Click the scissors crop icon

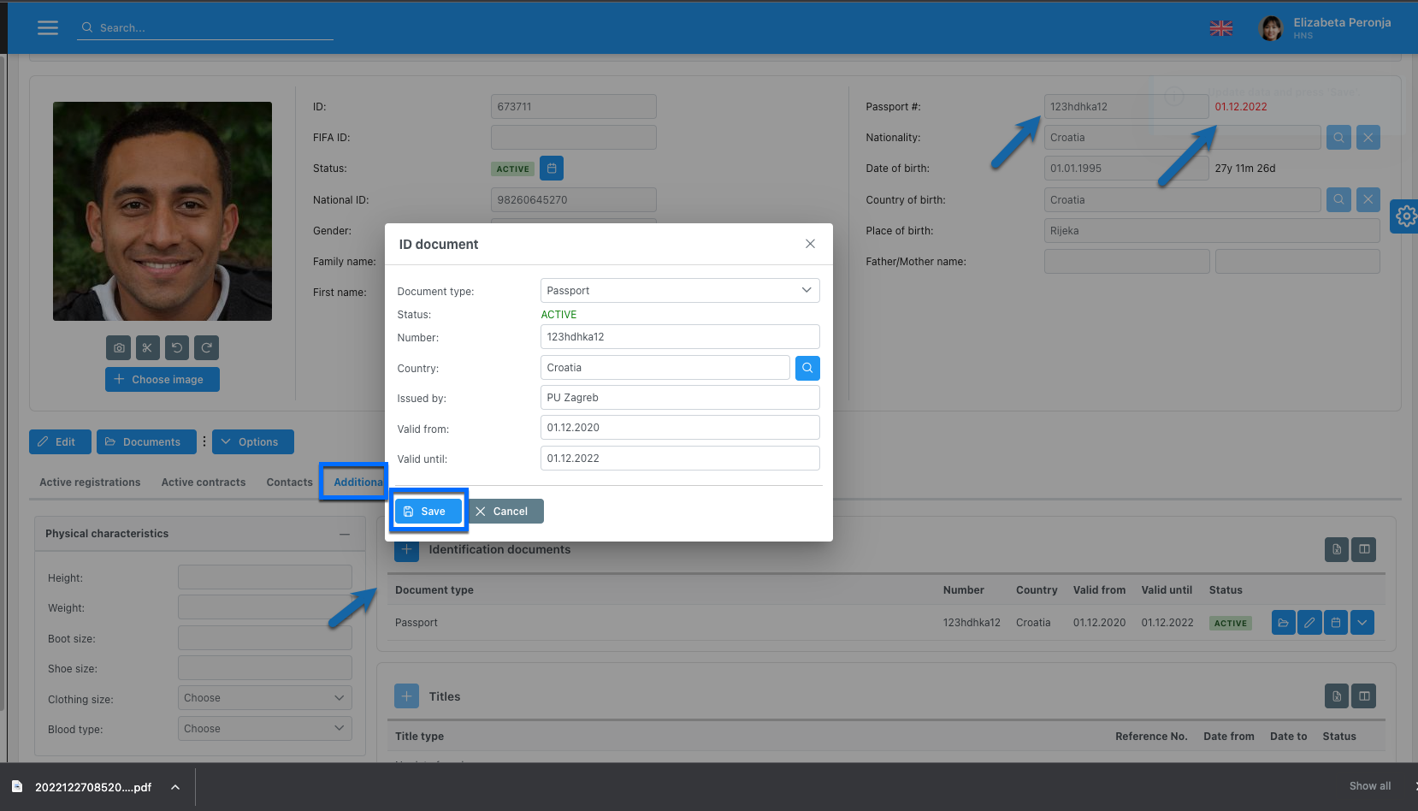point(148,348)
